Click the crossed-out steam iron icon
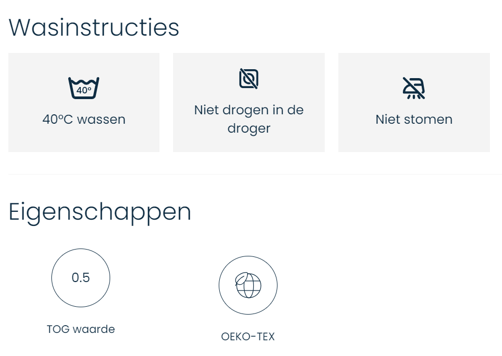The image size is (502, 356). tap(414, 88)
